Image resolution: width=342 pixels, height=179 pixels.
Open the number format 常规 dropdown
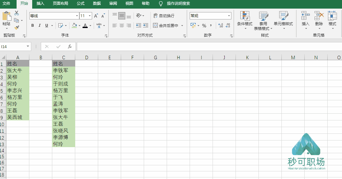229,16
